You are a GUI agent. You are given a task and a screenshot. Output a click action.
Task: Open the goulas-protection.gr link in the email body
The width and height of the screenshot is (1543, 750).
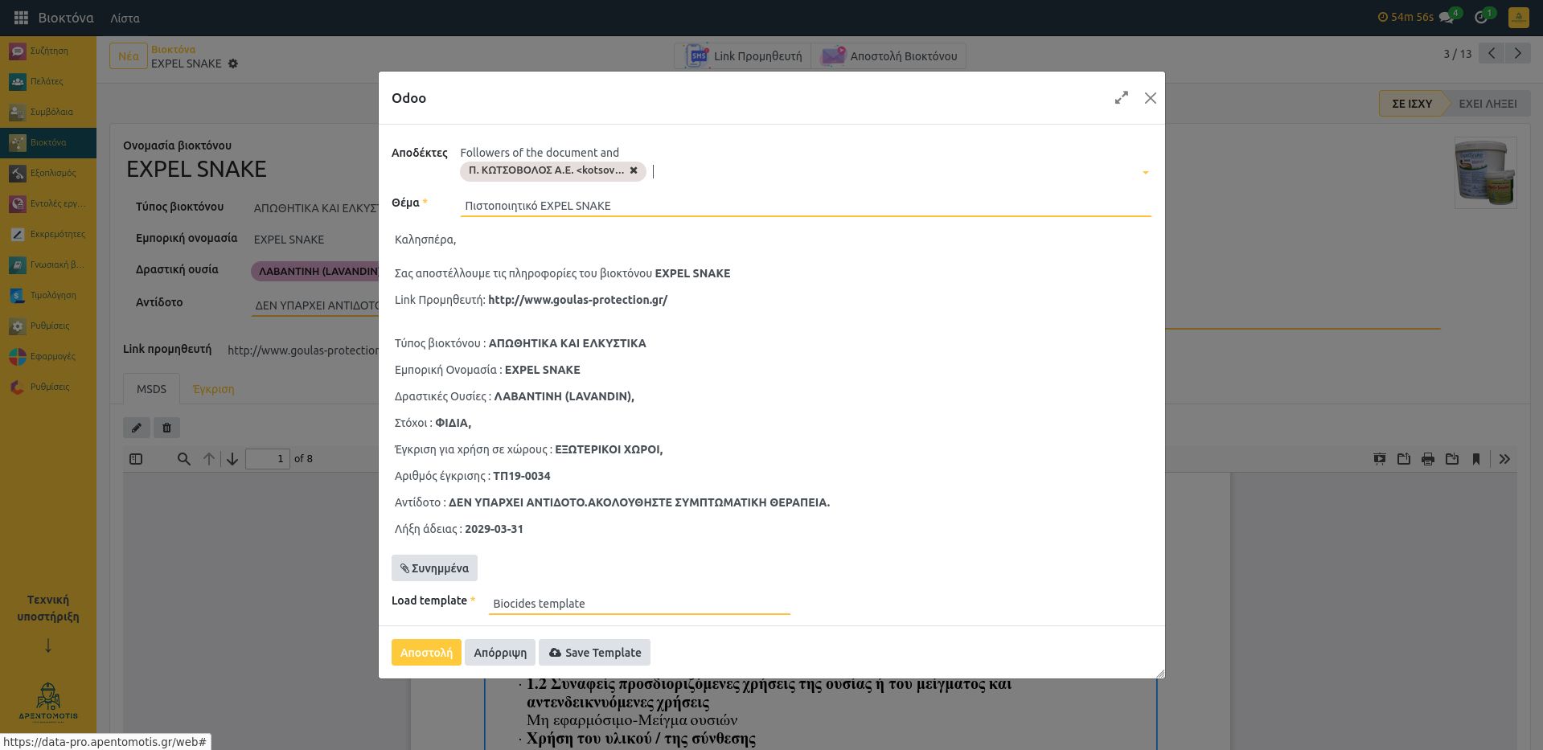(577, 300)
